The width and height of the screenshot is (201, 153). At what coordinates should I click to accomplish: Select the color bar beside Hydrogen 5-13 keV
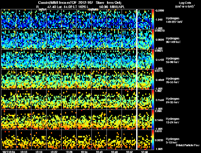click(x=153, y=140)
